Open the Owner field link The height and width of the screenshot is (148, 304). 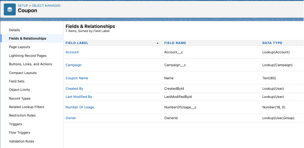click(x=71, y=118)
